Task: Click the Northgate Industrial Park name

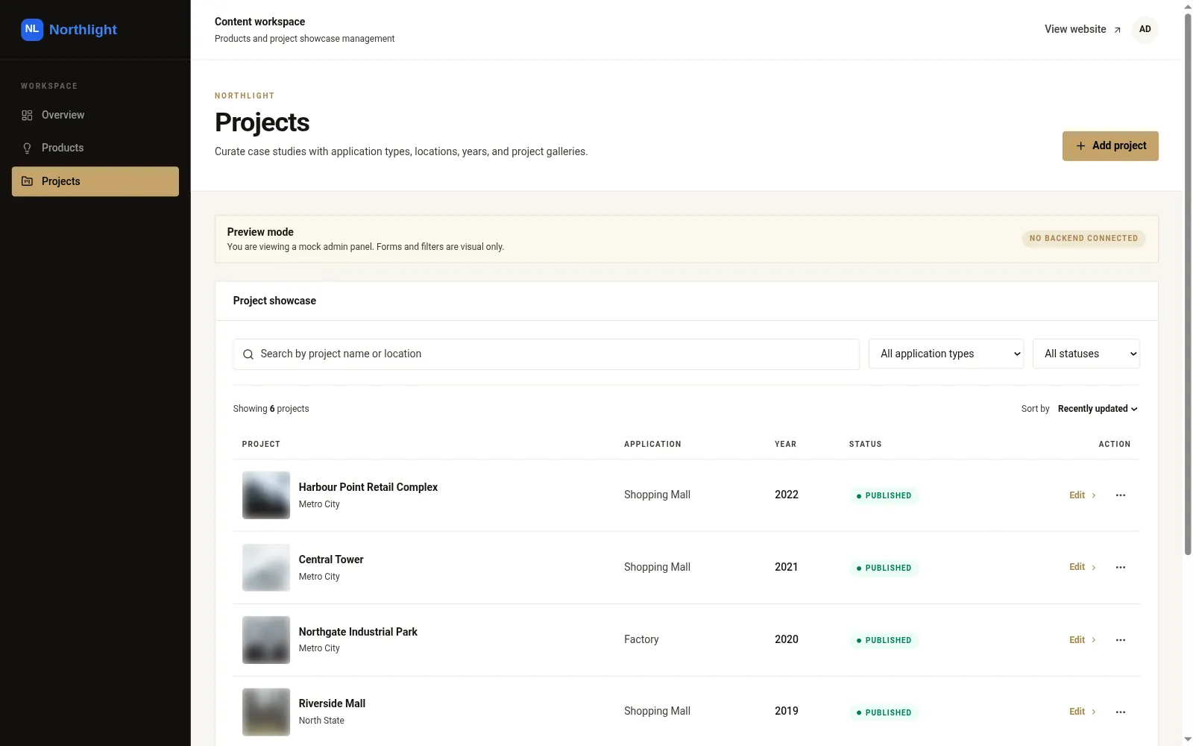Action: pos(358,632)
